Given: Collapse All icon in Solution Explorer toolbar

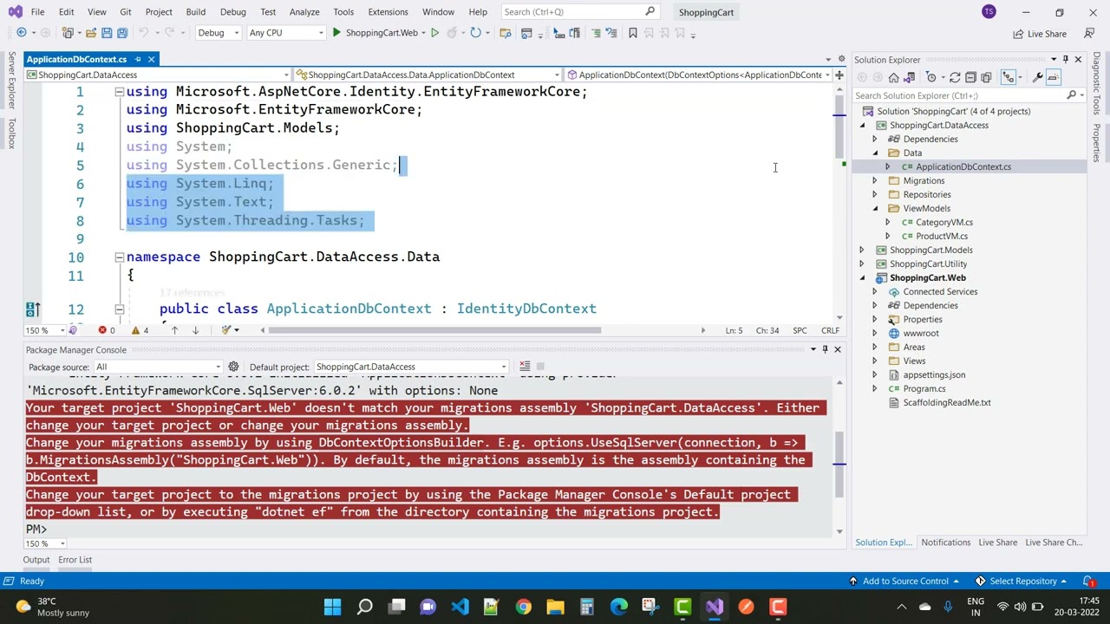Looking at the screenshot, I should pos(970,78).
